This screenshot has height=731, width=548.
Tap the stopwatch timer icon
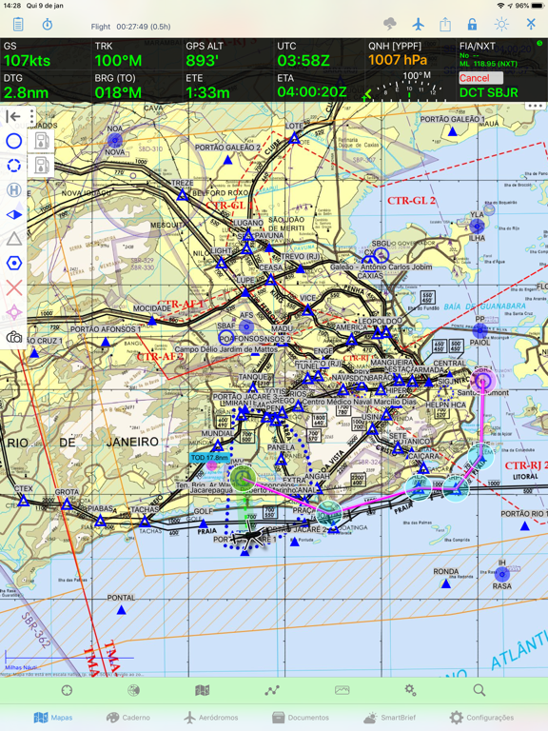[x=48, y=24]
